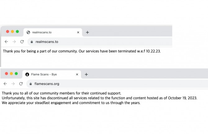Open a new tab next to realmscans.to tab
208x134 pixels.
pos(87,32)
